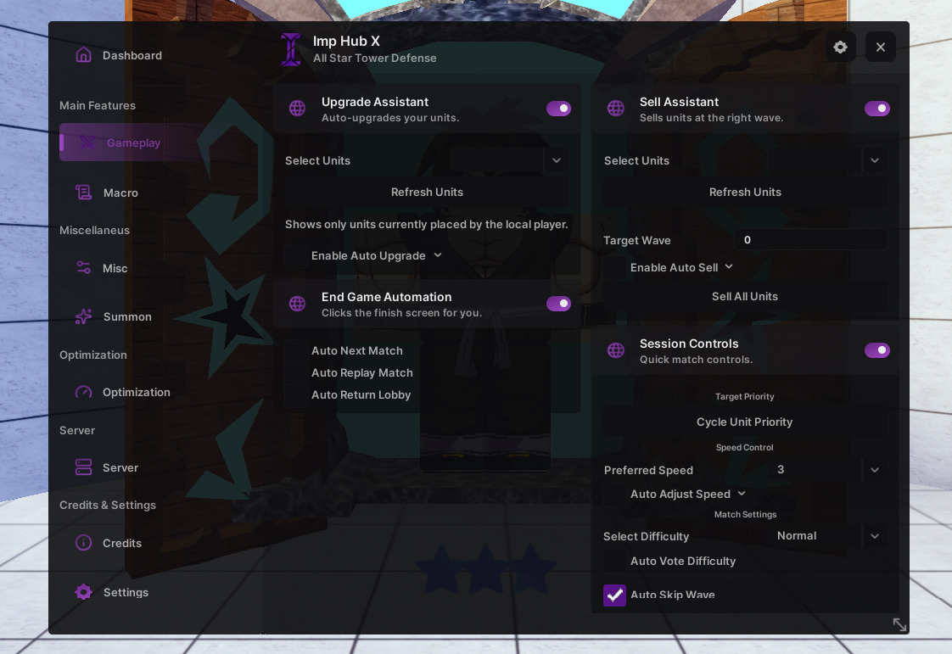
Task: Click the Session Controls globe icon
Action: coord(616,350)
